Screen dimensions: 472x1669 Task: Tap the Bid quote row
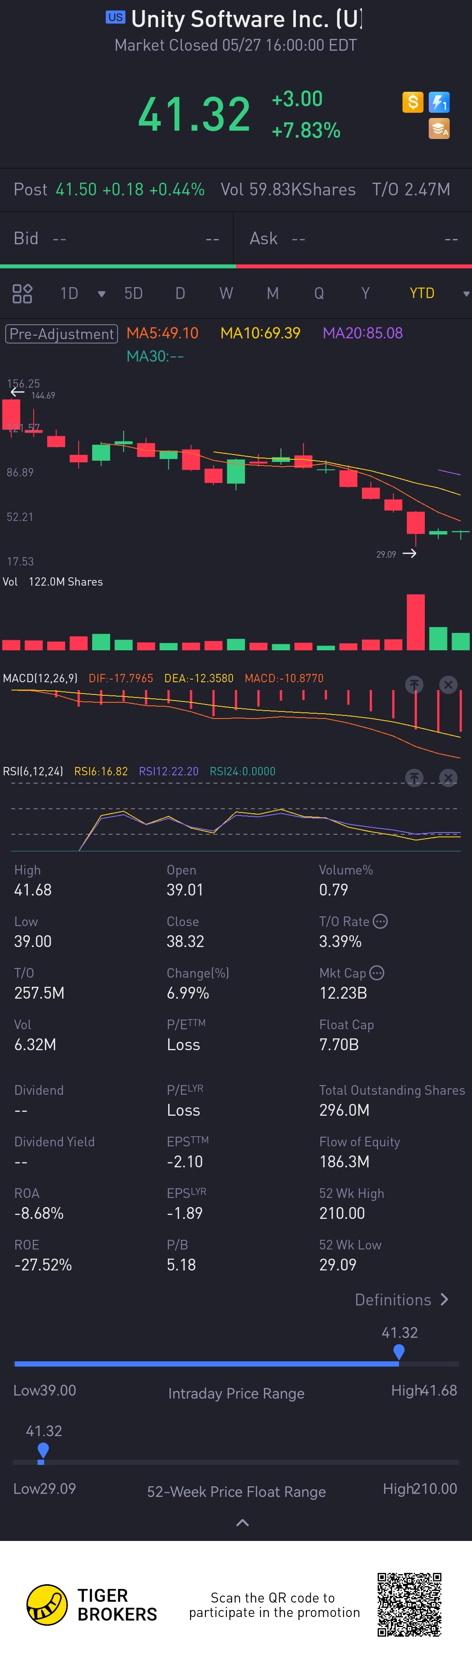[x=117, y=239]
